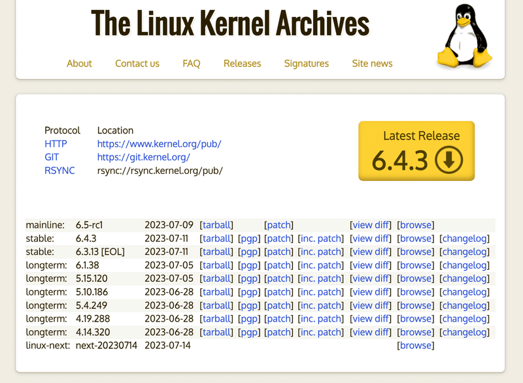Image resolution: width=523 pixels, height=383 pixels.
Task: Open pgp for longterm 6.1.38
Action: point(249,265)
